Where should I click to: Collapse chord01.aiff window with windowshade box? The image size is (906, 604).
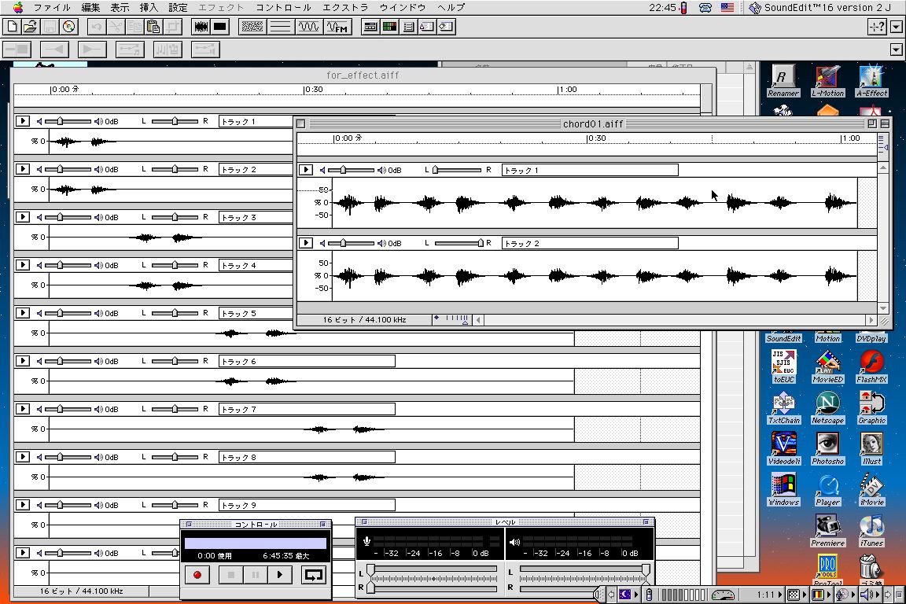(885, 123)
